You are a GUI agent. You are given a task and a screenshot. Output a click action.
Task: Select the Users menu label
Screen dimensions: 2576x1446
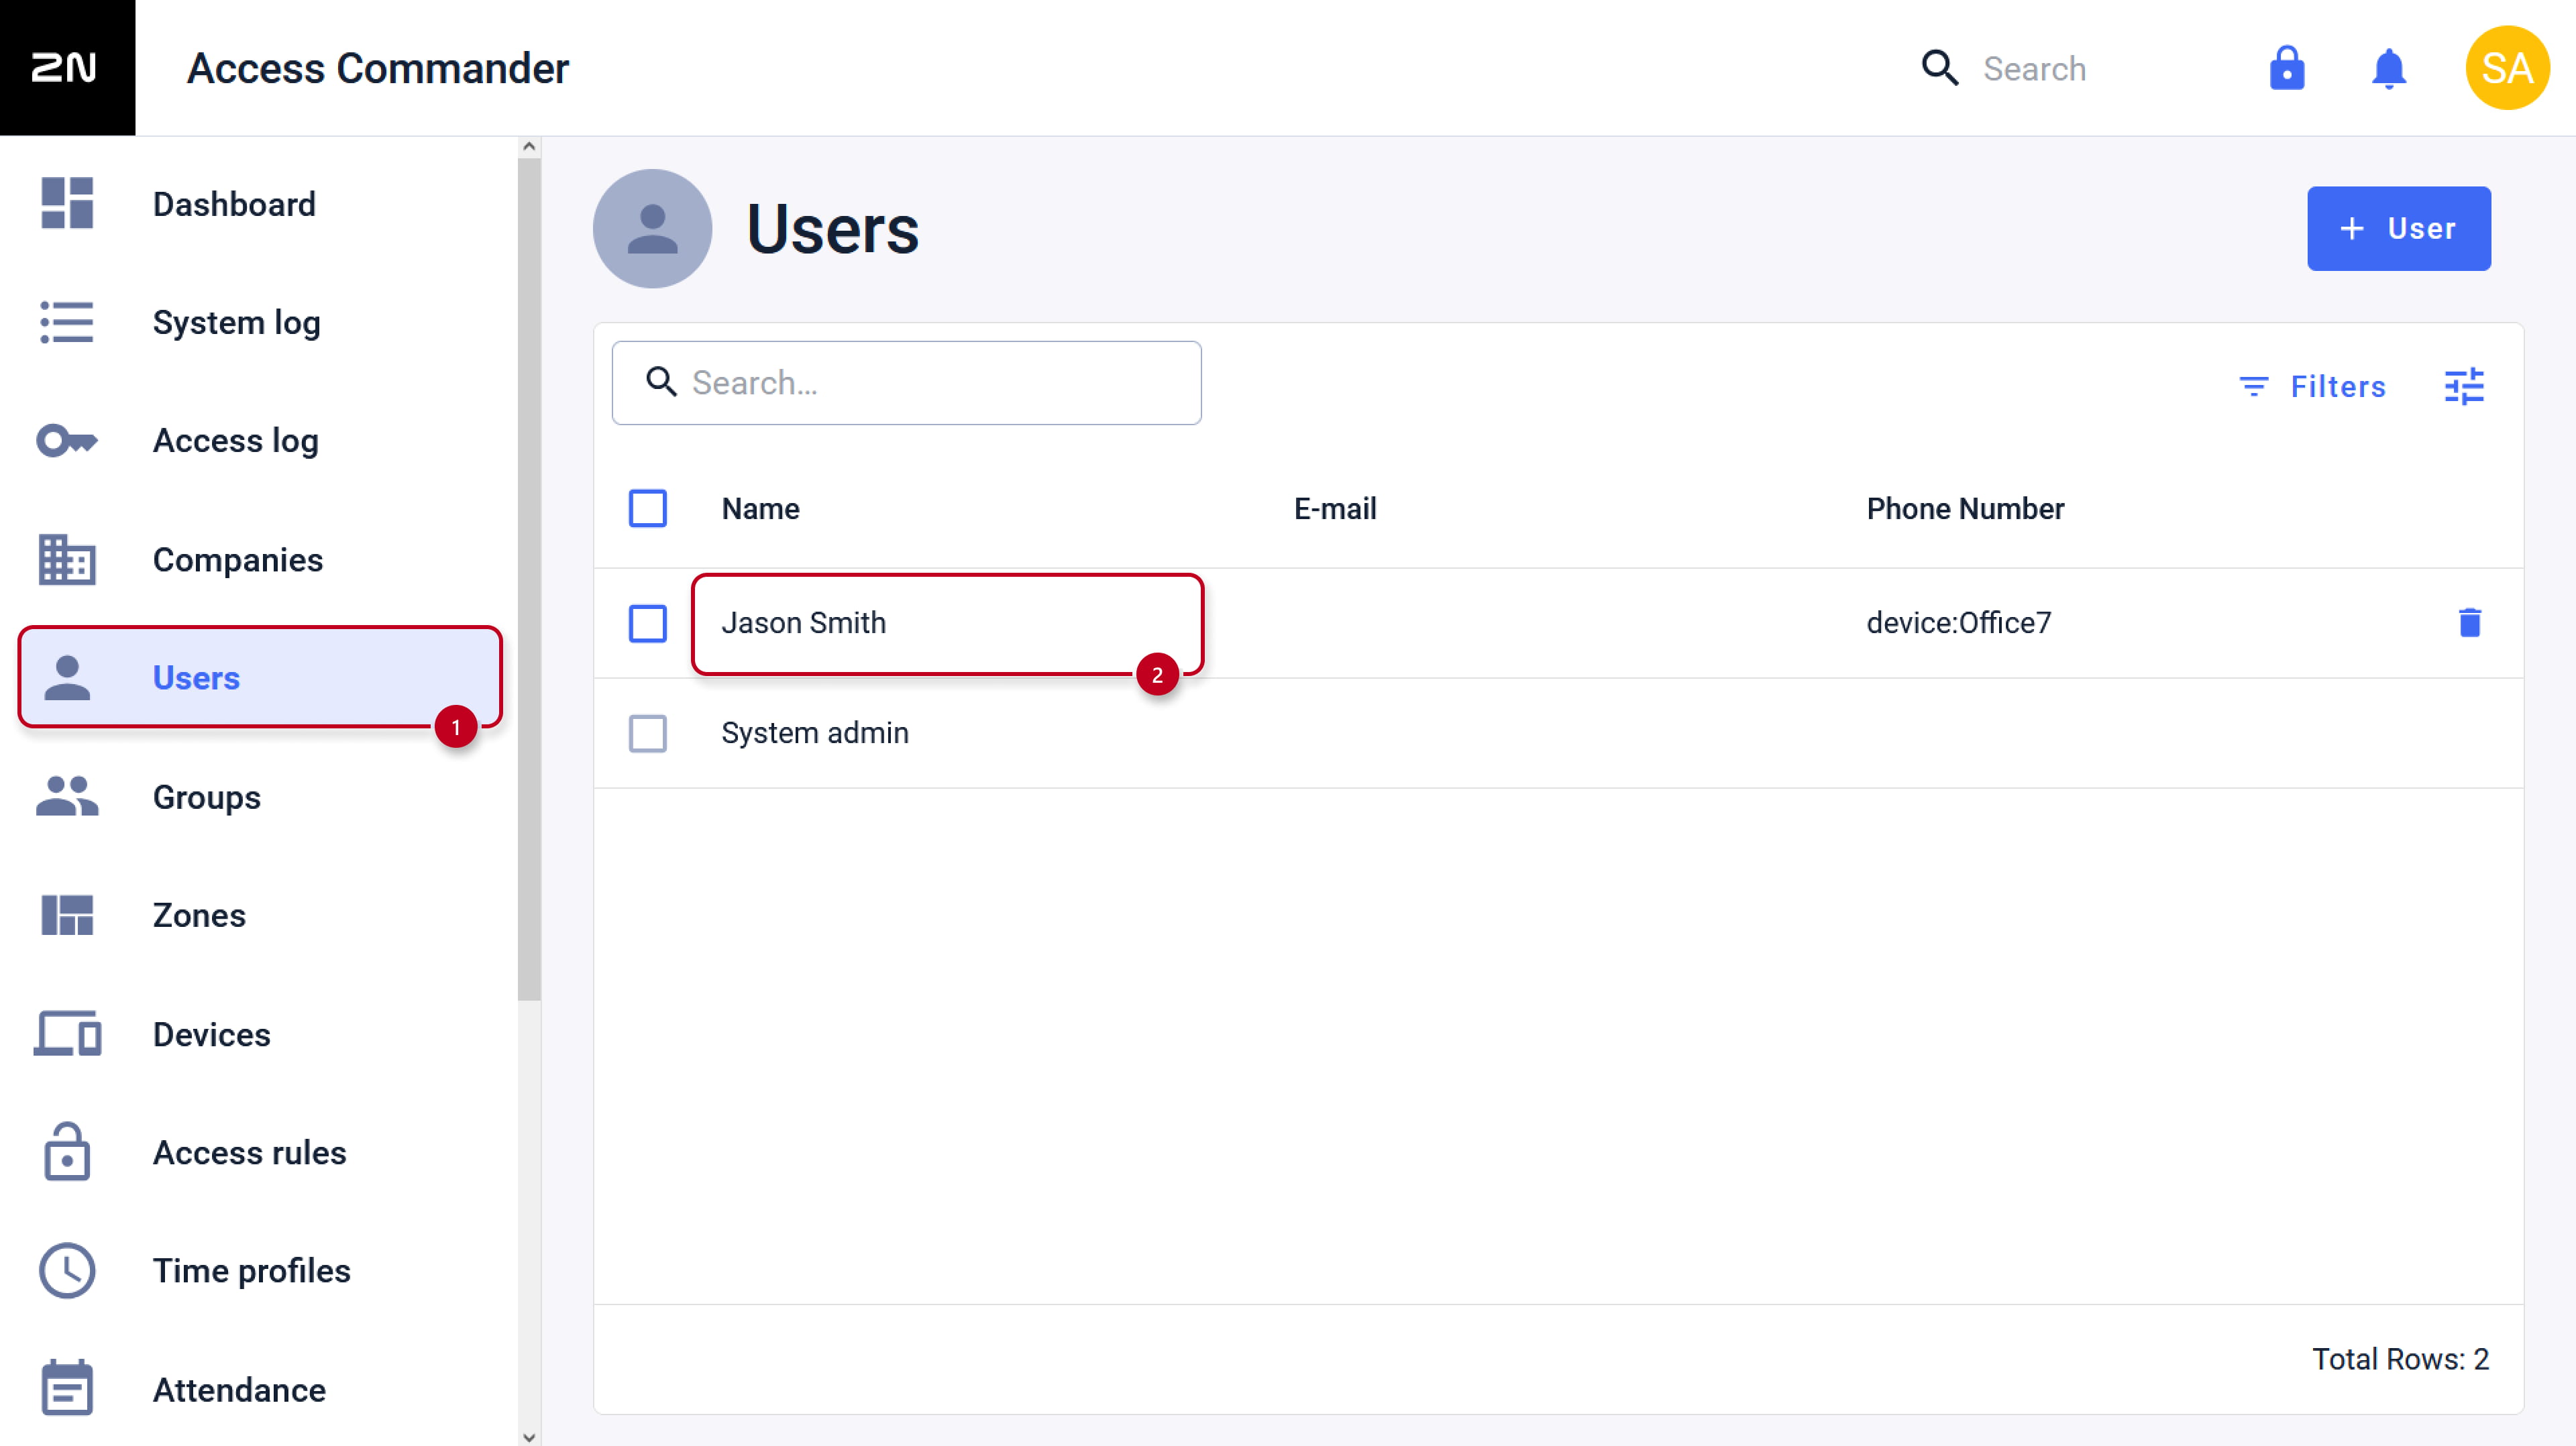196,678
